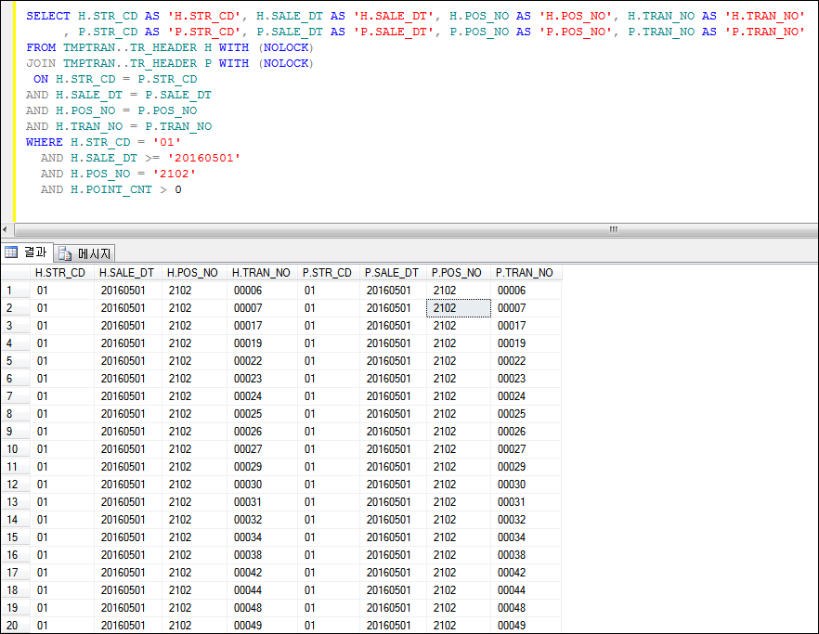Click P.TRAN_NO cell 00032

(526, 520)
